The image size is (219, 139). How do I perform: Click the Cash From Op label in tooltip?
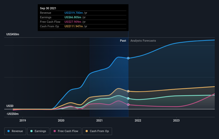(49, 26)
